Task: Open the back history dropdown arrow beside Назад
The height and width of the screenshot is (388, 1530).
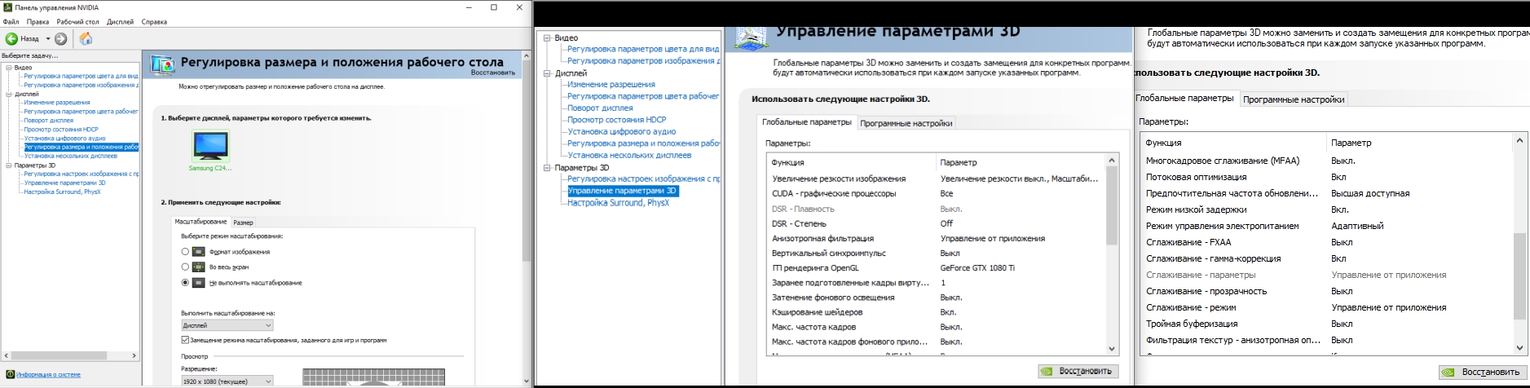Action: pyautogui.click(x=47, y=38)
